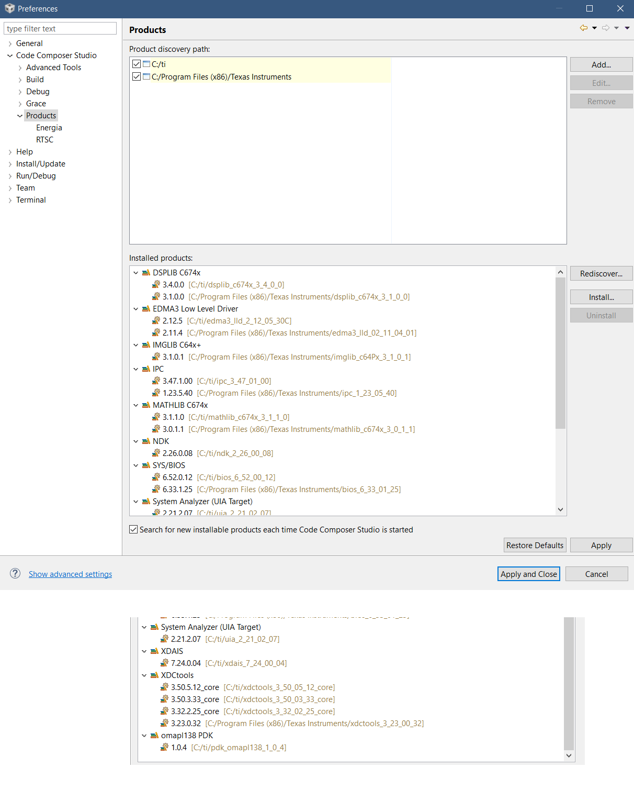Expand the Build preferences node
The image size is (634, 790).
click(x=20, y=80)
